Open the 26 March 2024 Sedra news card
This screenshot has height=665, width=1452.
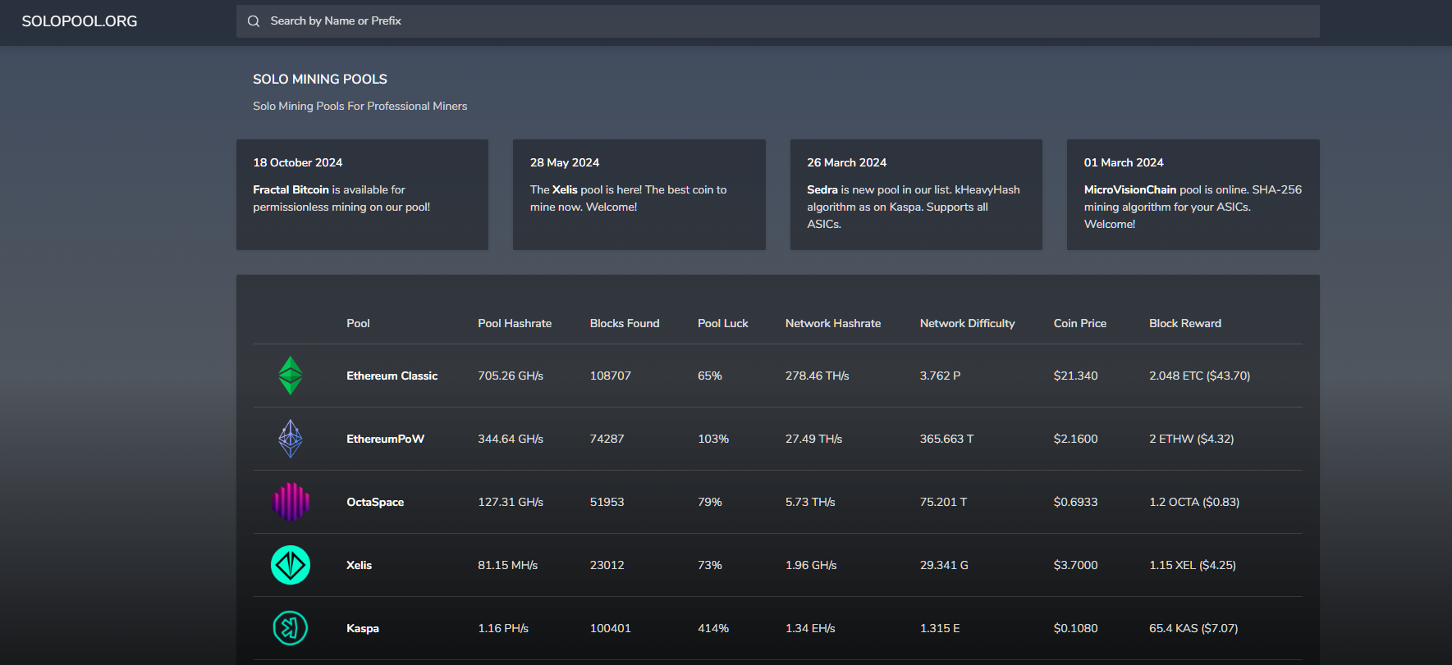(916, 194)
